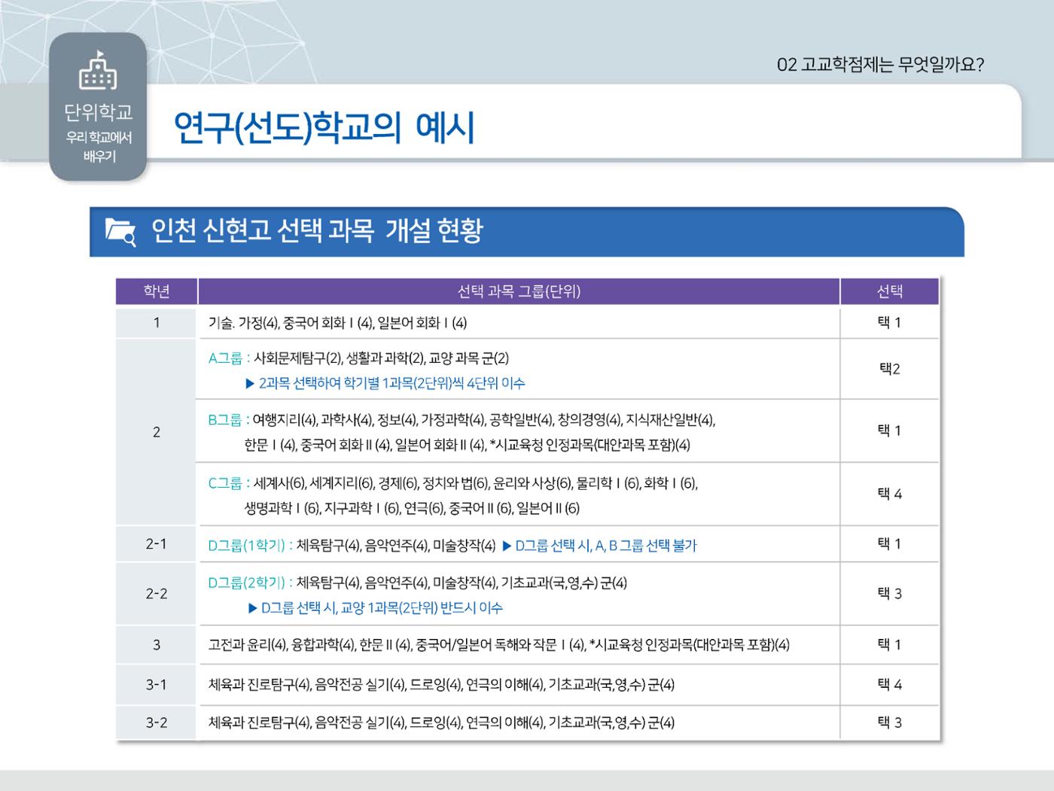This screenshot has width=1054, height=791.
Task: Click the 3-1 grade cell
Action: pyautogui.click(x=157, y=685)
